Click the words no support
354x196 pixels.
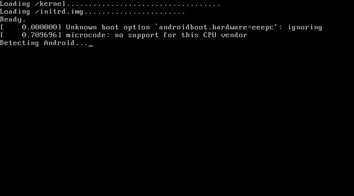tap(137, 35)
